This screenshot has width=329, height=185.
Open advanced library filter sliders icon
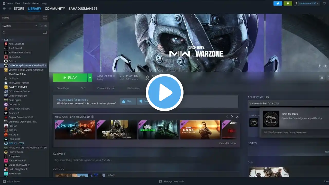[x=45, y=33]
